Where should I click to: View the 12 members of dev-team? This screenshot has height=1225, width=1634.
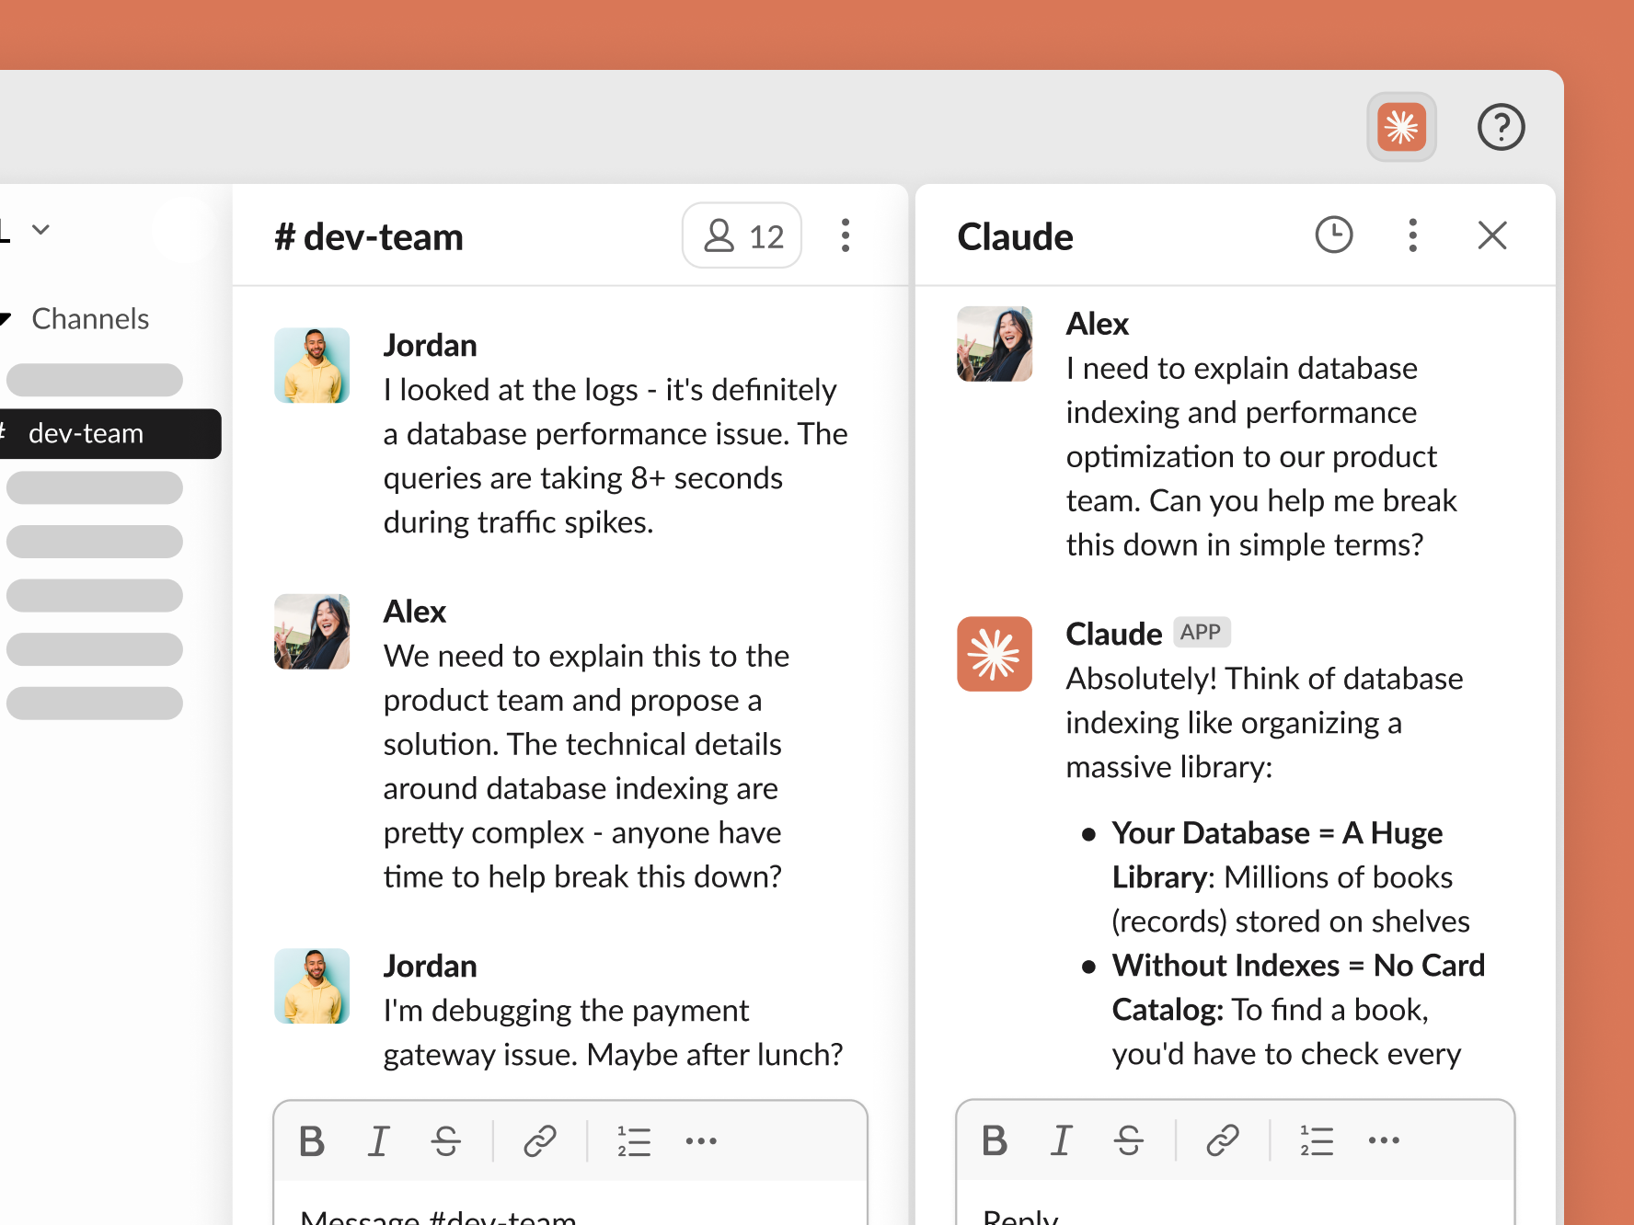point(742,236)
